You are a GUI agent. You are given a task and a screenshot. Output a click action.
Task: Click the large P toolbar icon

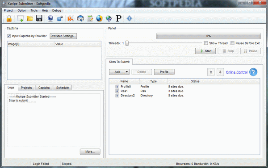point(118,18)
